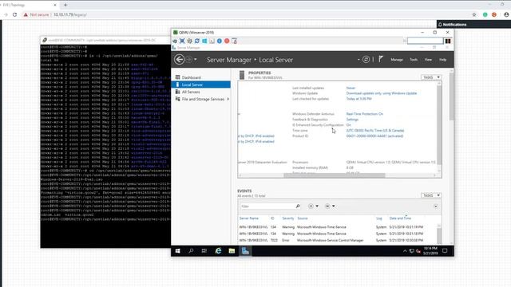Launch Internet Explorer from the taskbar
Viewport: 511px width, 287px height.
coord(218,251)
